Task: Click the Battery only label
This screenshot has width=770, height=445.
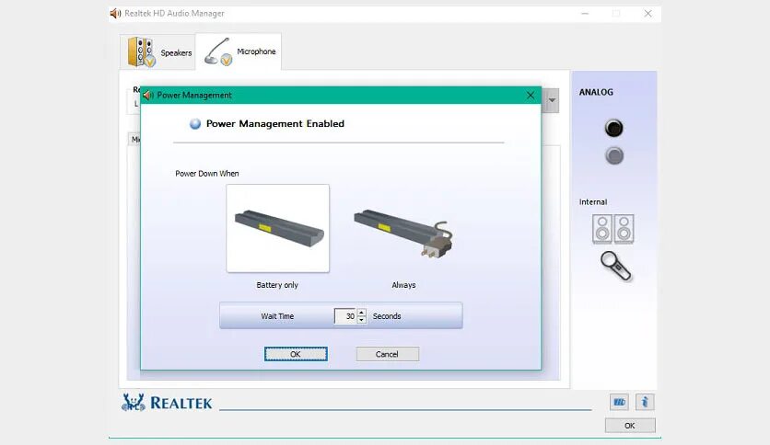Action: pyautogui.click(x=277, y=285)
